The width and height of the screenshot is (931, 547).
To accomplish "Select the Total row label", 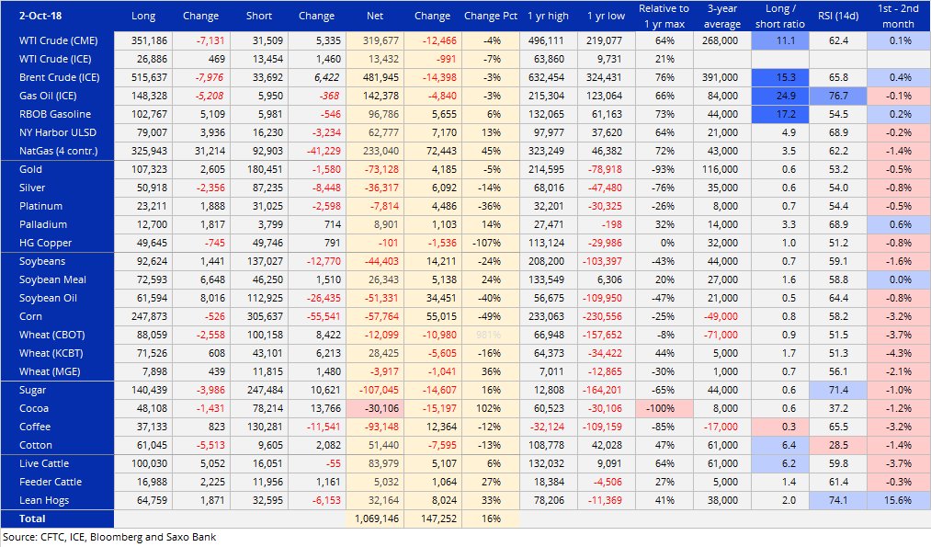I will (33, 519).
